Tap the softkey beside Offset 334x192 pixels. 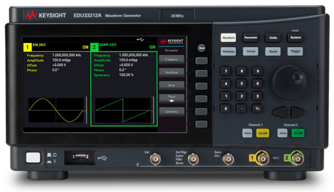[201, 86]
